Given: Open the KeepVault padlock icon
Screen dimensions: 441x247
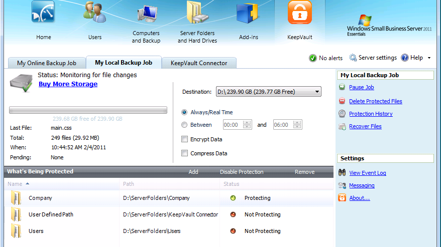Looking at the screenshot, I should click(299, 13).
